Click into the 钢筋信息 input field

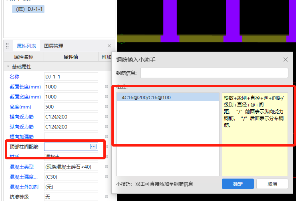pyautogui.click(x=214, y=73)
